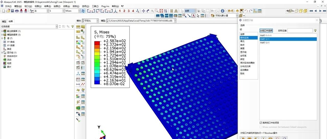
Task: Click the 从视口中选择 button
Action: tap(266, 31)
